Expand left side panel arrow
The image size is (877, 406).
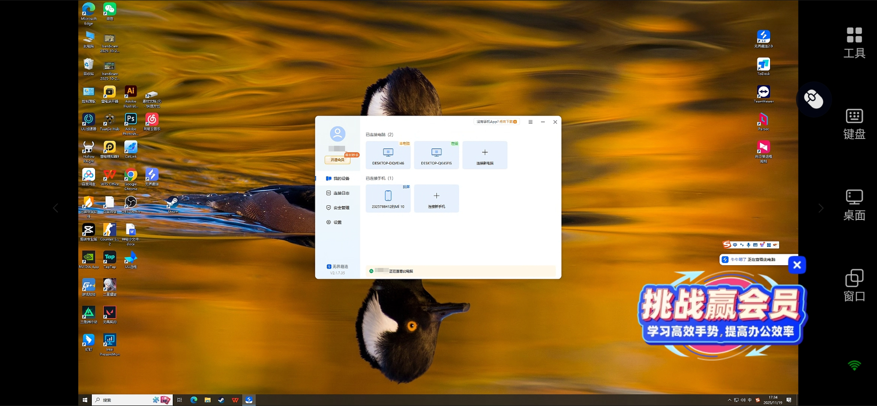click(56, 208)
